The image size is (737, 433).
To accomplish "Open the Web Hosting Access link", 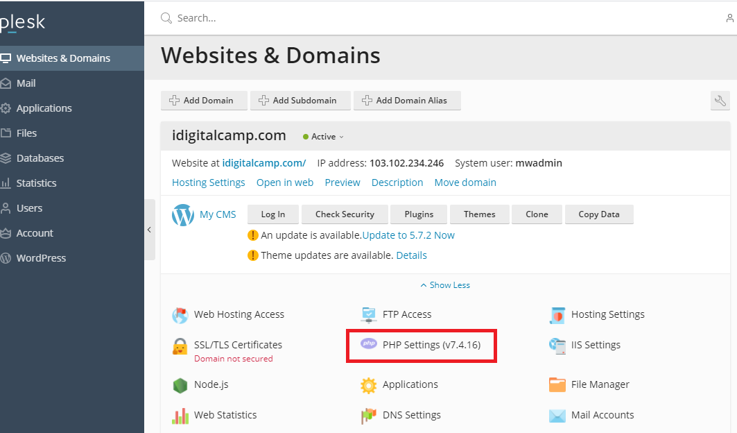I will [239, 314].
